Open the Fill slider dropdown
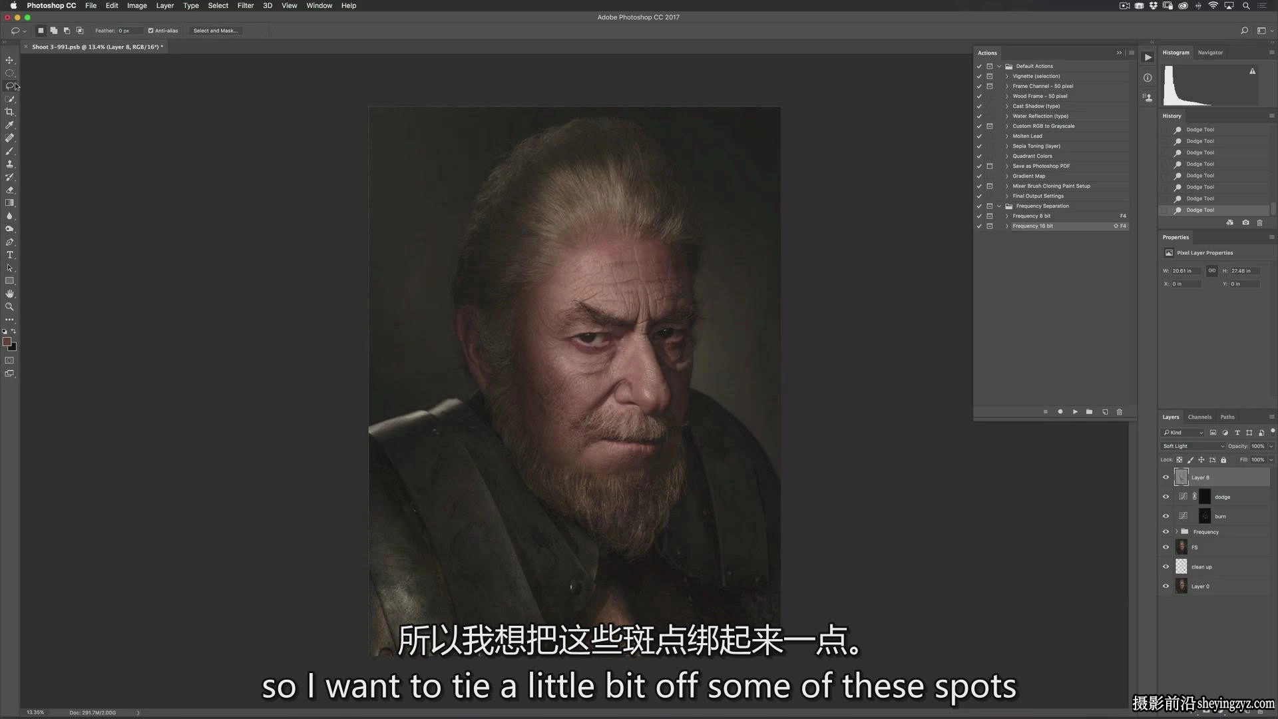1278x719 pixels. [x=1271, y=460]
